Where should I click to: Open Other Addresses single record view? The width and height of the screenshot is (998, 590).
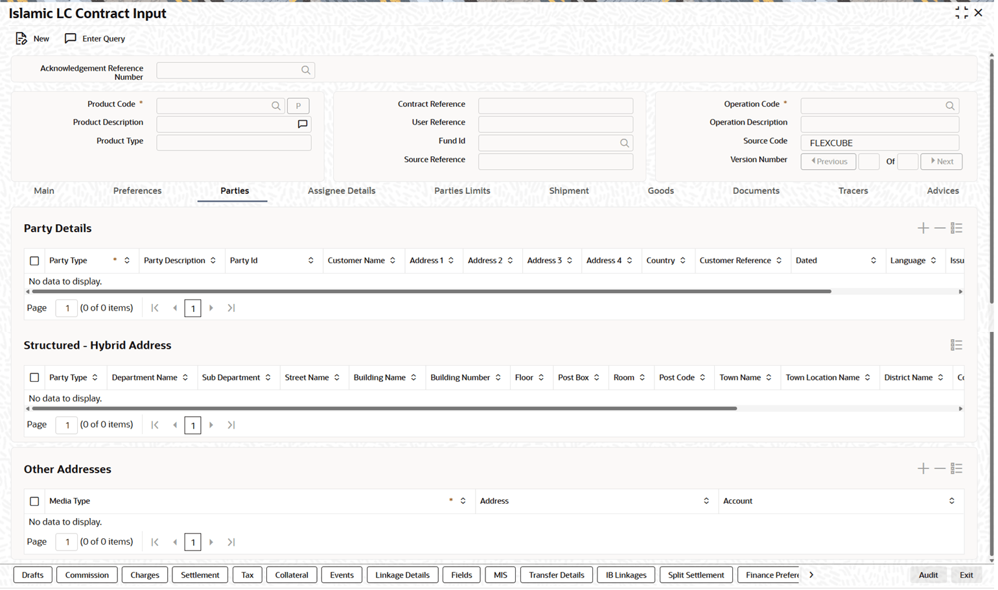point(957,469)
